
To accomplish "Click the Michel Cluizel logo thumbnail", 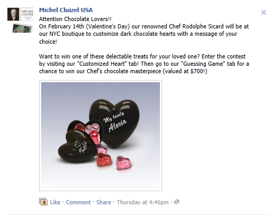I will (27, 14).
